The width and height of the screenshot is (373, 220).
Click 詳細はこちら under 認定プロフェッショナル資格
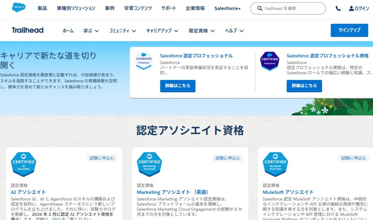(x=304, y=86)
